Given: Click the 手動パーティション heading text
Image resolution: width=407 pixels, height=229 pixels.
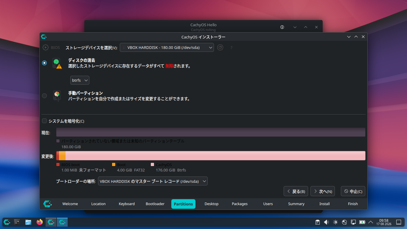Looking at the screenshot, I should pyautogui.click(x=86, y=93).
